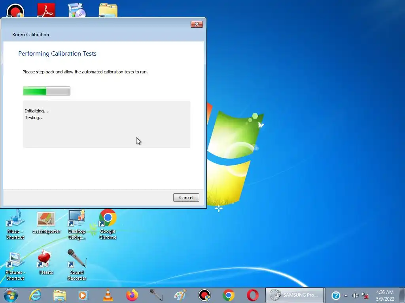Select the Sound Recorder desktop icon
Screen dimensions: 405x303
coord(77,265)
